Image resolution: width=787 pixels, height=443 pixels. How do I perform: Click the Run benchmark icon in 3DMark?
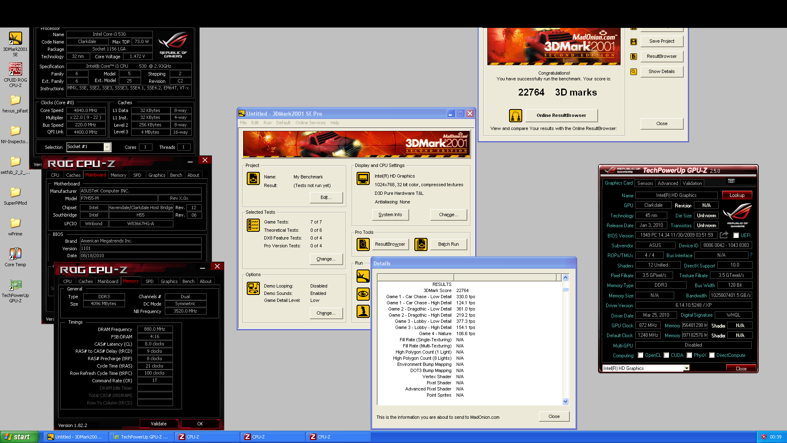point(363,276)
